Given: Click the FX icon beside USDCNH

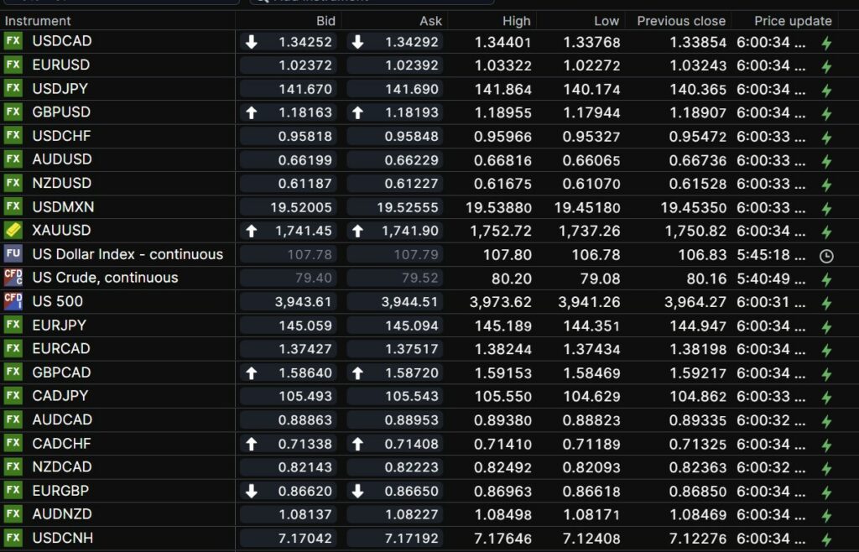Looking at the screenshot, I should [x=13, y=538].
